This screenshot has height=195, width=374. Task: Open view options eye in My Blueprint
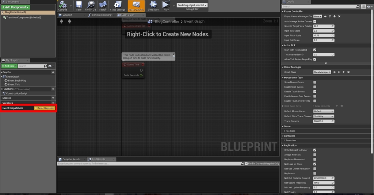tap(51, 66)
